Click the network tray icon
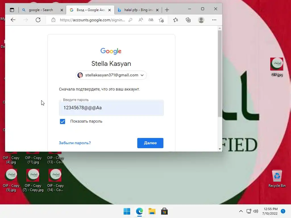This screenshot has height=218, width=291. tap(249, 211)
